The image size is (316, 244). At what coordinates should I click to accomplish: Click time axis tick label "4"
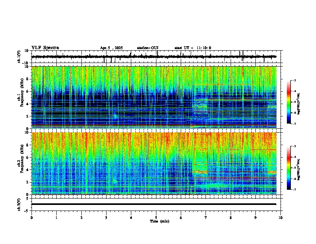(131, 218)
